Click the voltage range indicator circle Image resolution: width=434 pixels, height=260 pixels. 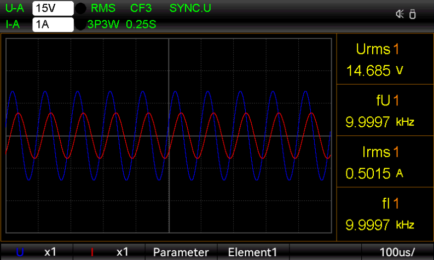click(x=80, y=9)
